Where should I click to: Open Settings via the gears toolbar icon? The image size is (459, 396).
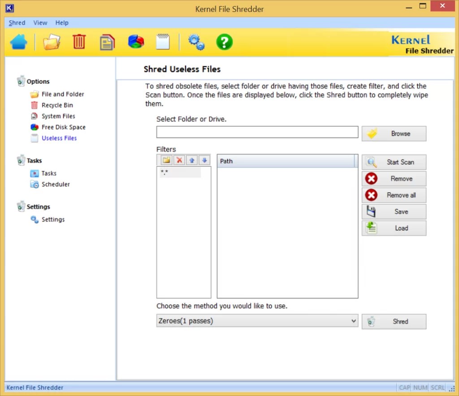(x=196, y=42)
